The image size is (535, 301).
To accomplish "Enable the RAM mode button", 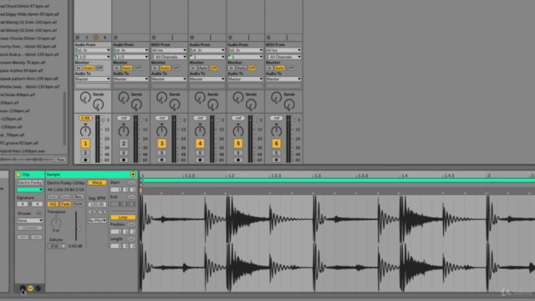I will [78, 204].
